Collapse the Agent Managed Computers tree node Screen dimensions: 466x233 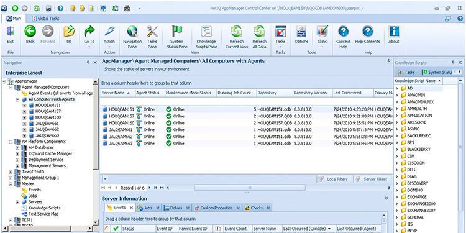(x=11, y=88)
